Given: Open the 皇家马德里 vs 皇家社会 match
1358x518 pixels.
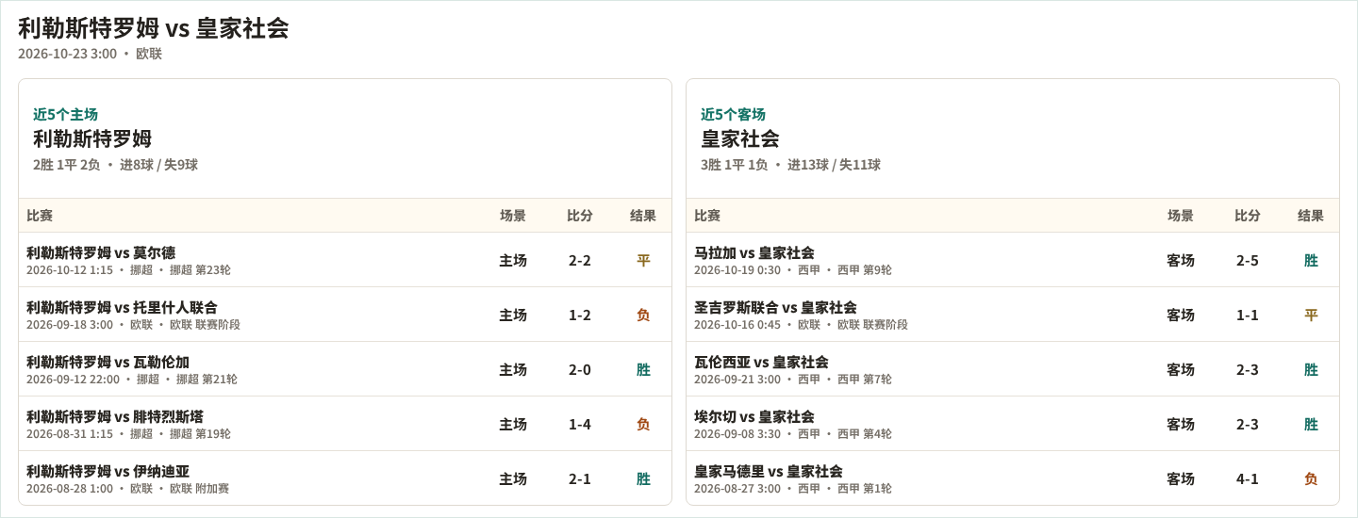Looking at the screenshot, I should 1013,478.
